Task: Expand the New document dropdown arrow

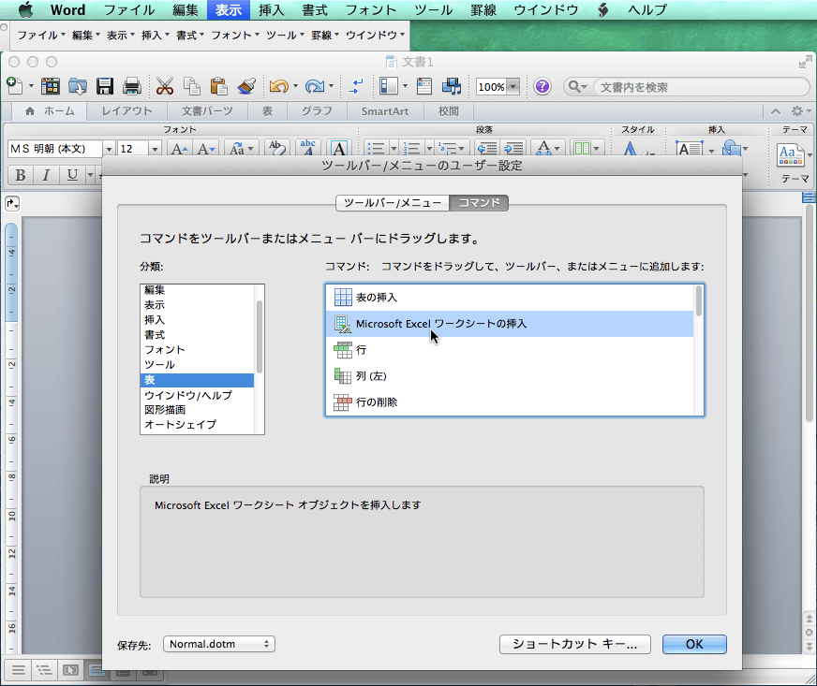Action: point(31,86)
